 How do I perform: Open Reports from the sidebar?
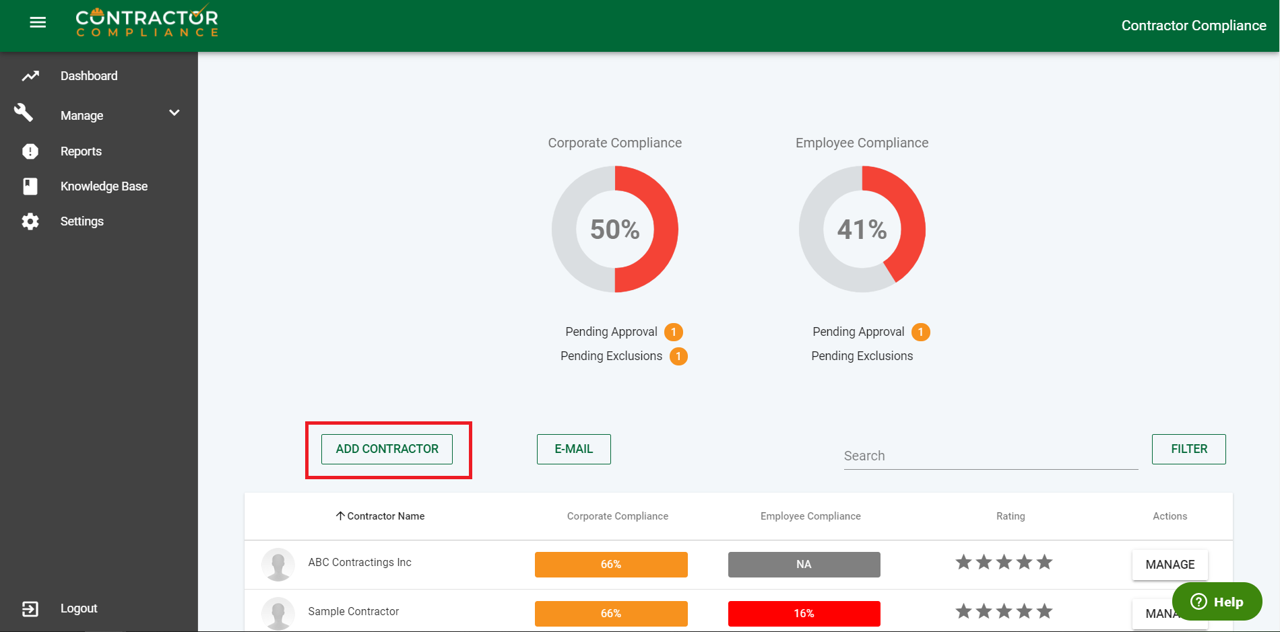(81, 151)
